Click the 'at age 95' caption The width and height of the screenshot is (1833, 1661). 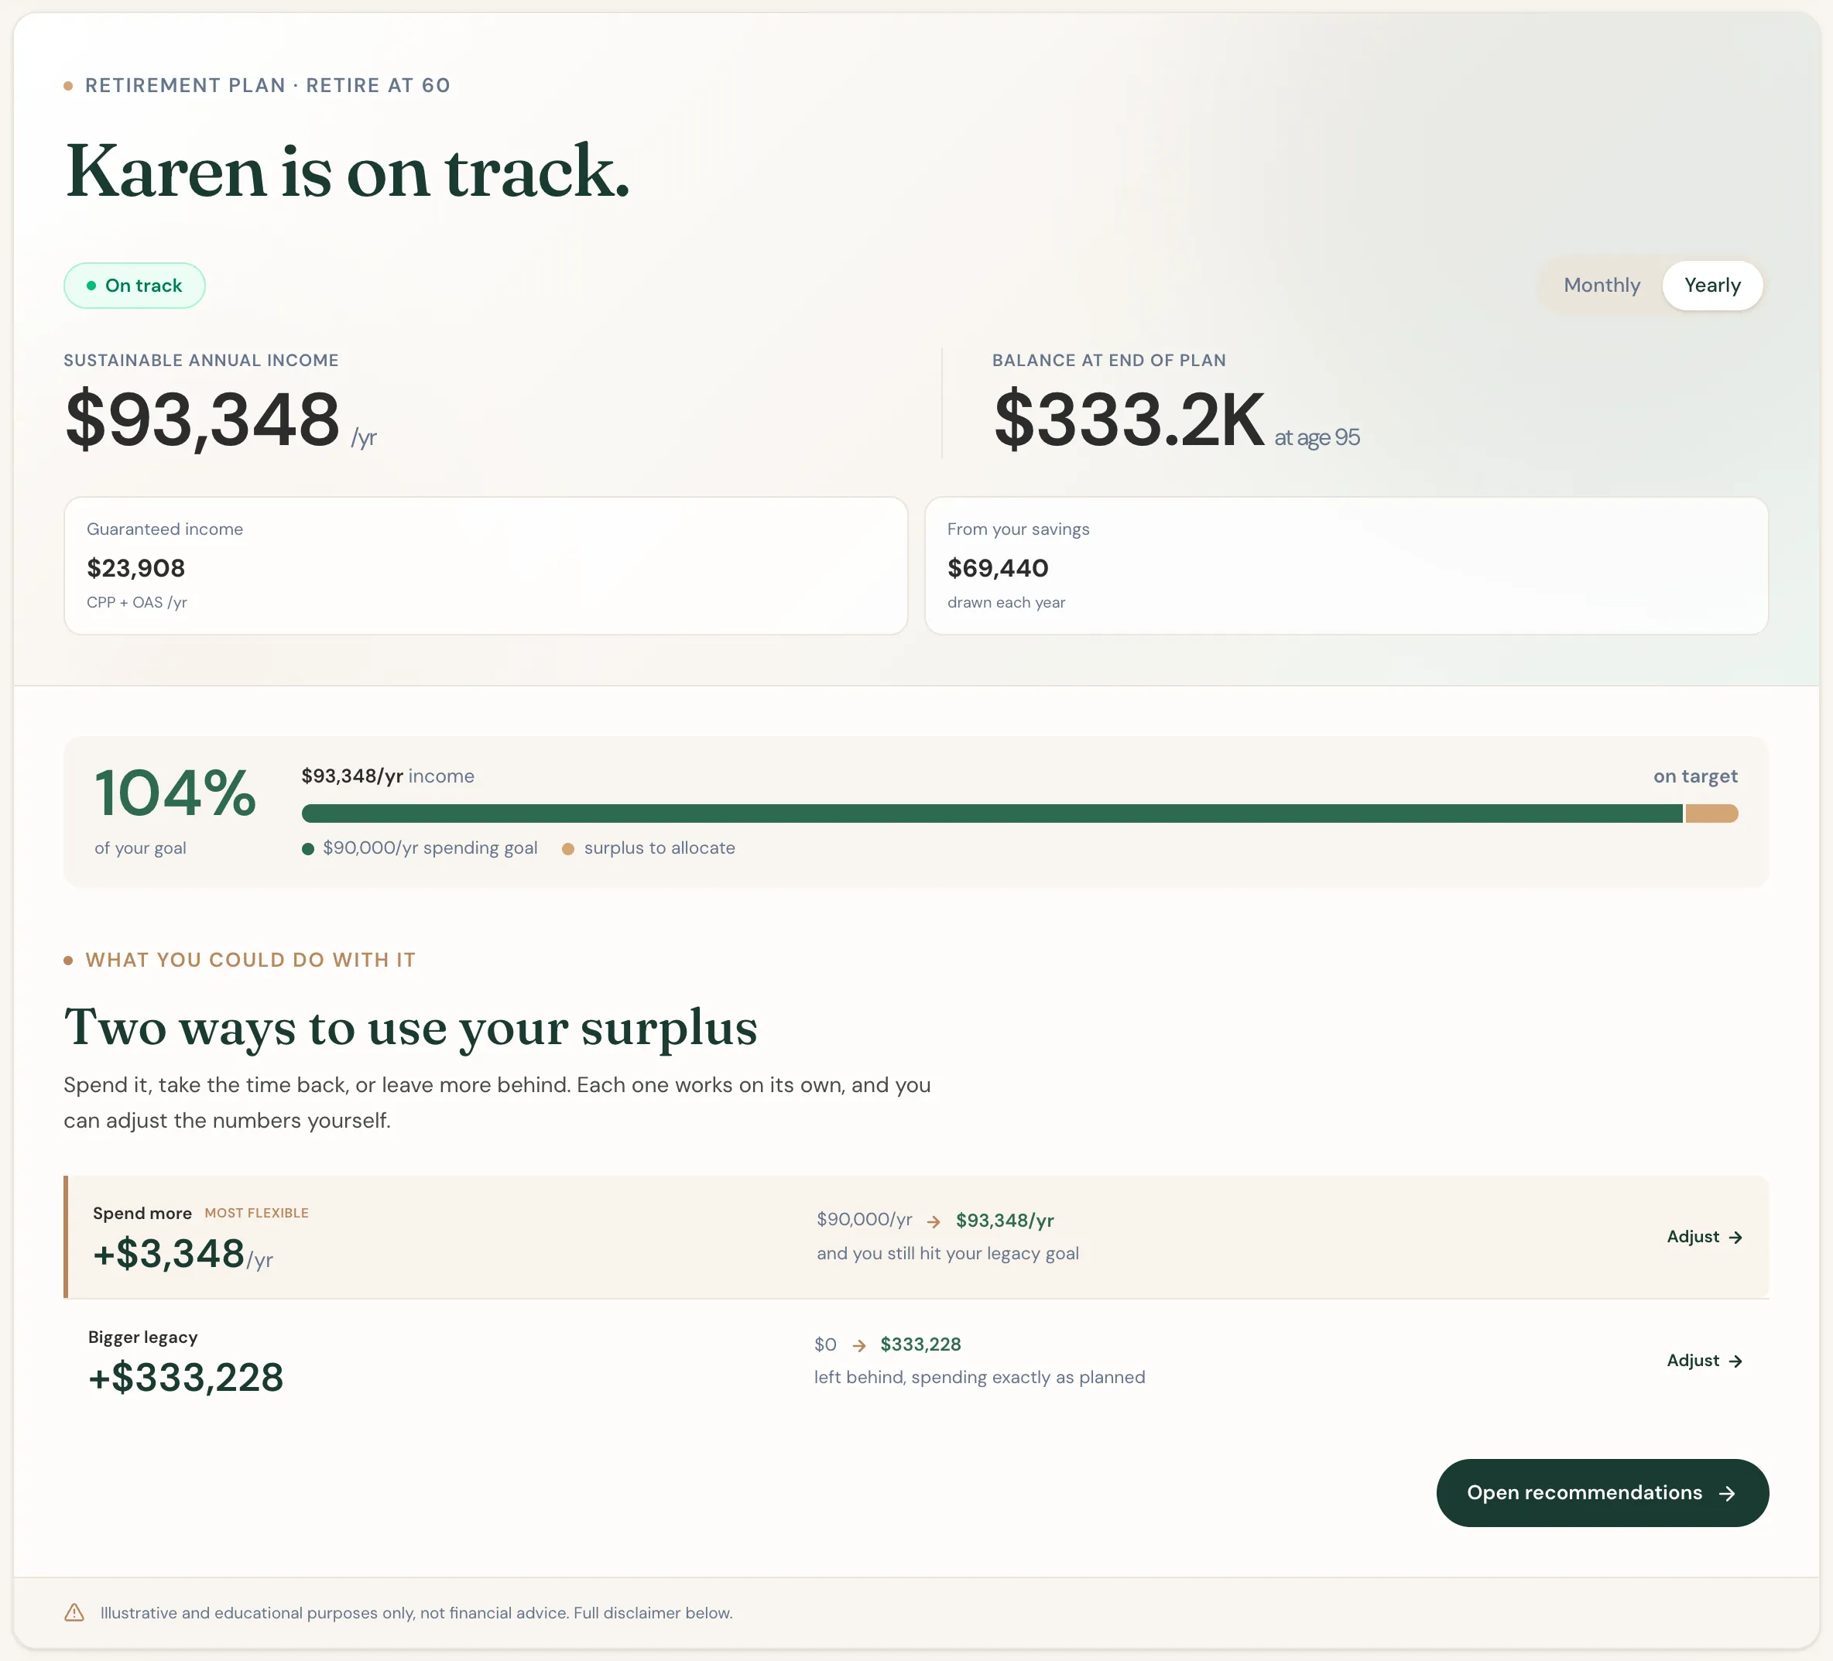pyautogui.click(x=1317, y=437)
